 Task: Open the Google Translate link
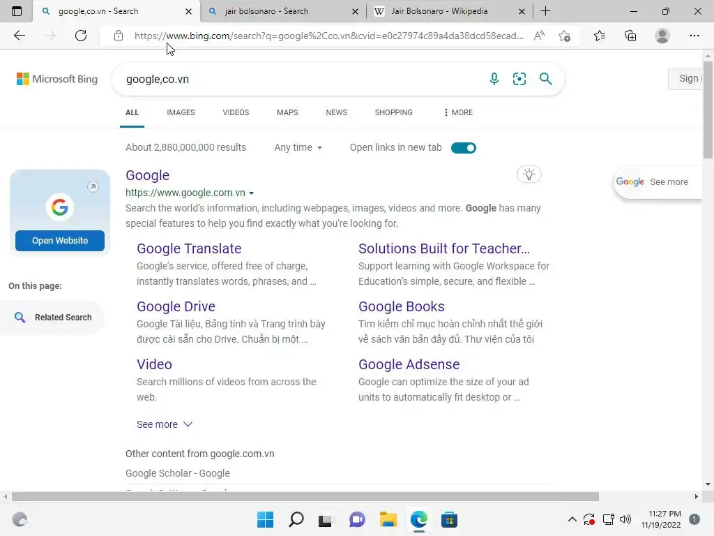coord(189,248)
